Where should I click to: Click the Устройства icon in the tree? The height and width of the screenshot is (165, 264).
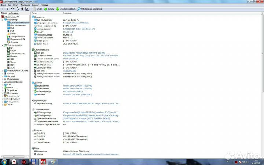[5, 91]
